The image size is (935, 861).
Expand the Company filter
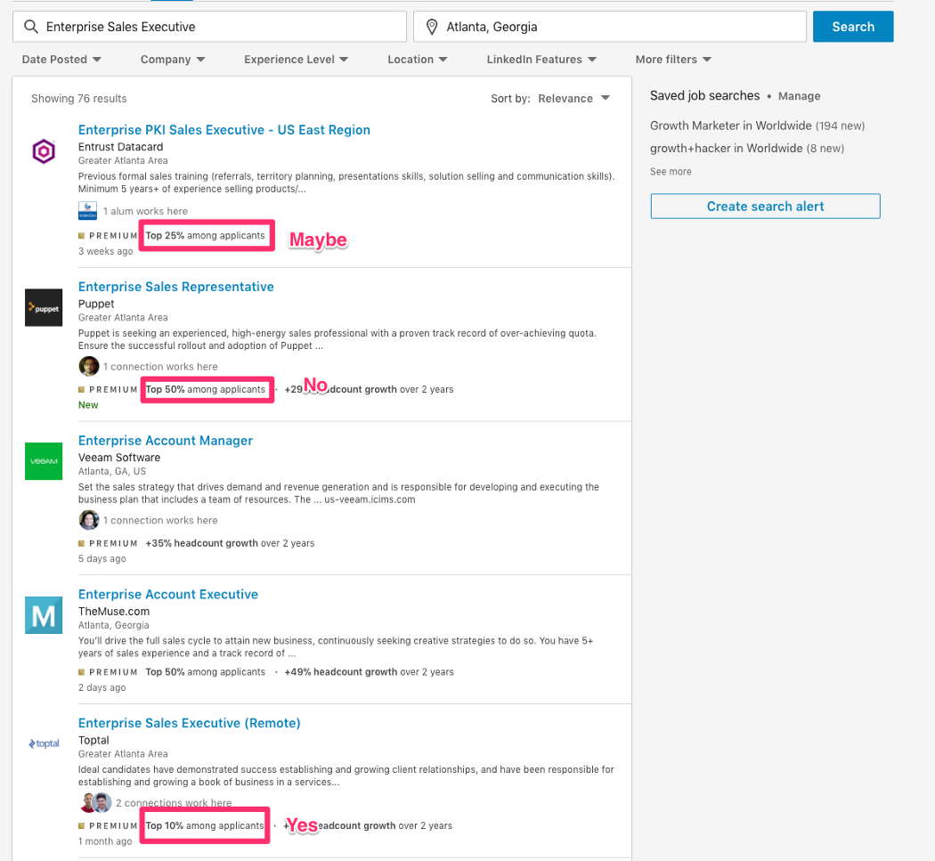[x=173, y=59]
